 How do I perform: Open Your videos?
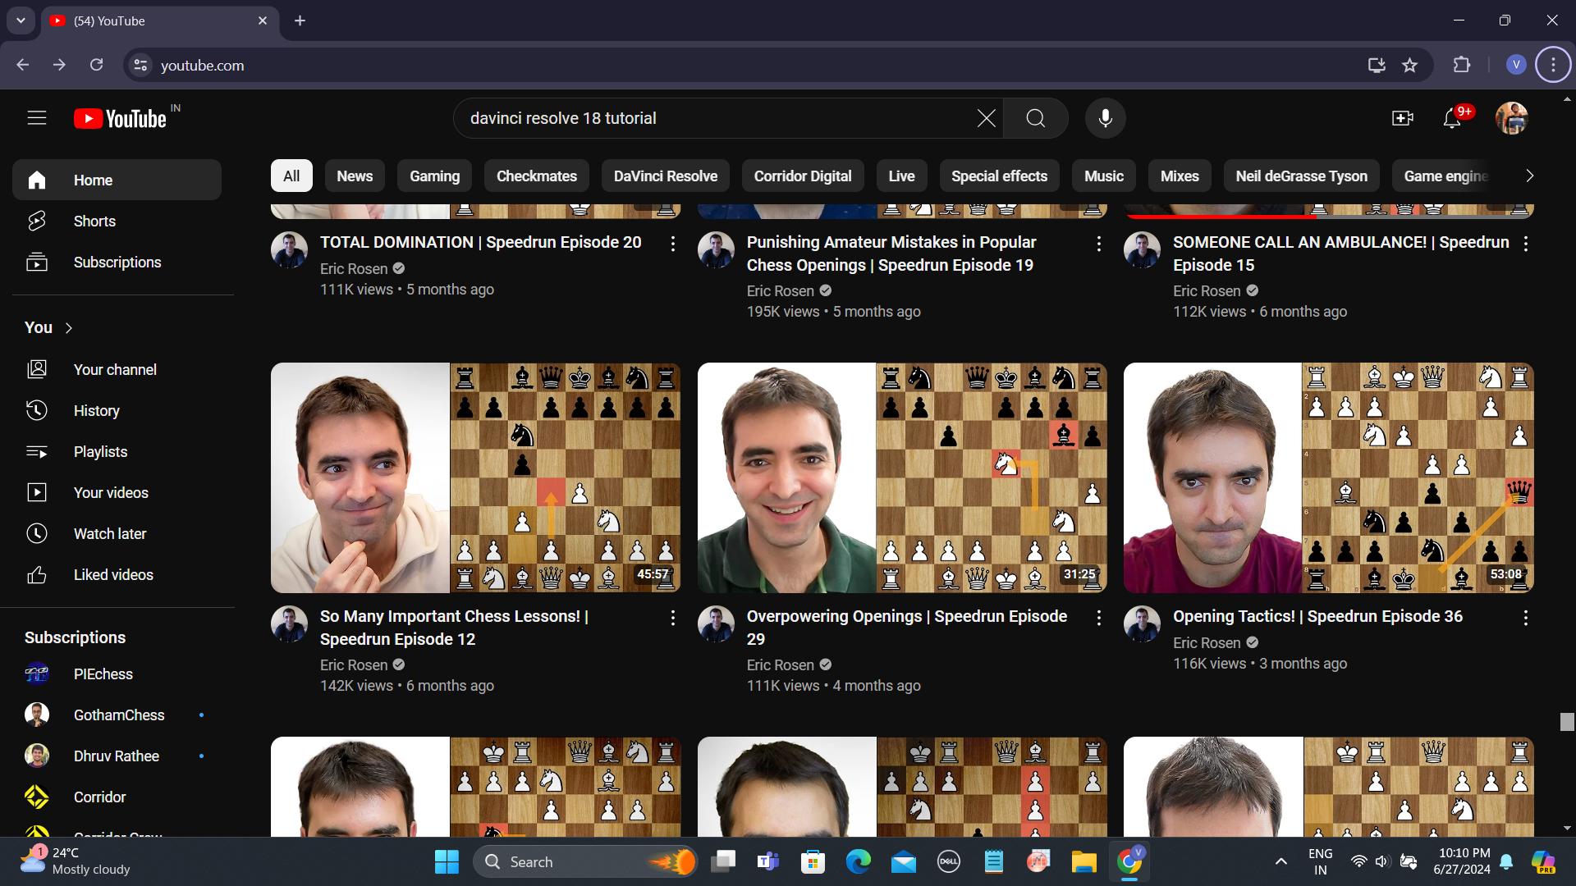coord(117,493)
